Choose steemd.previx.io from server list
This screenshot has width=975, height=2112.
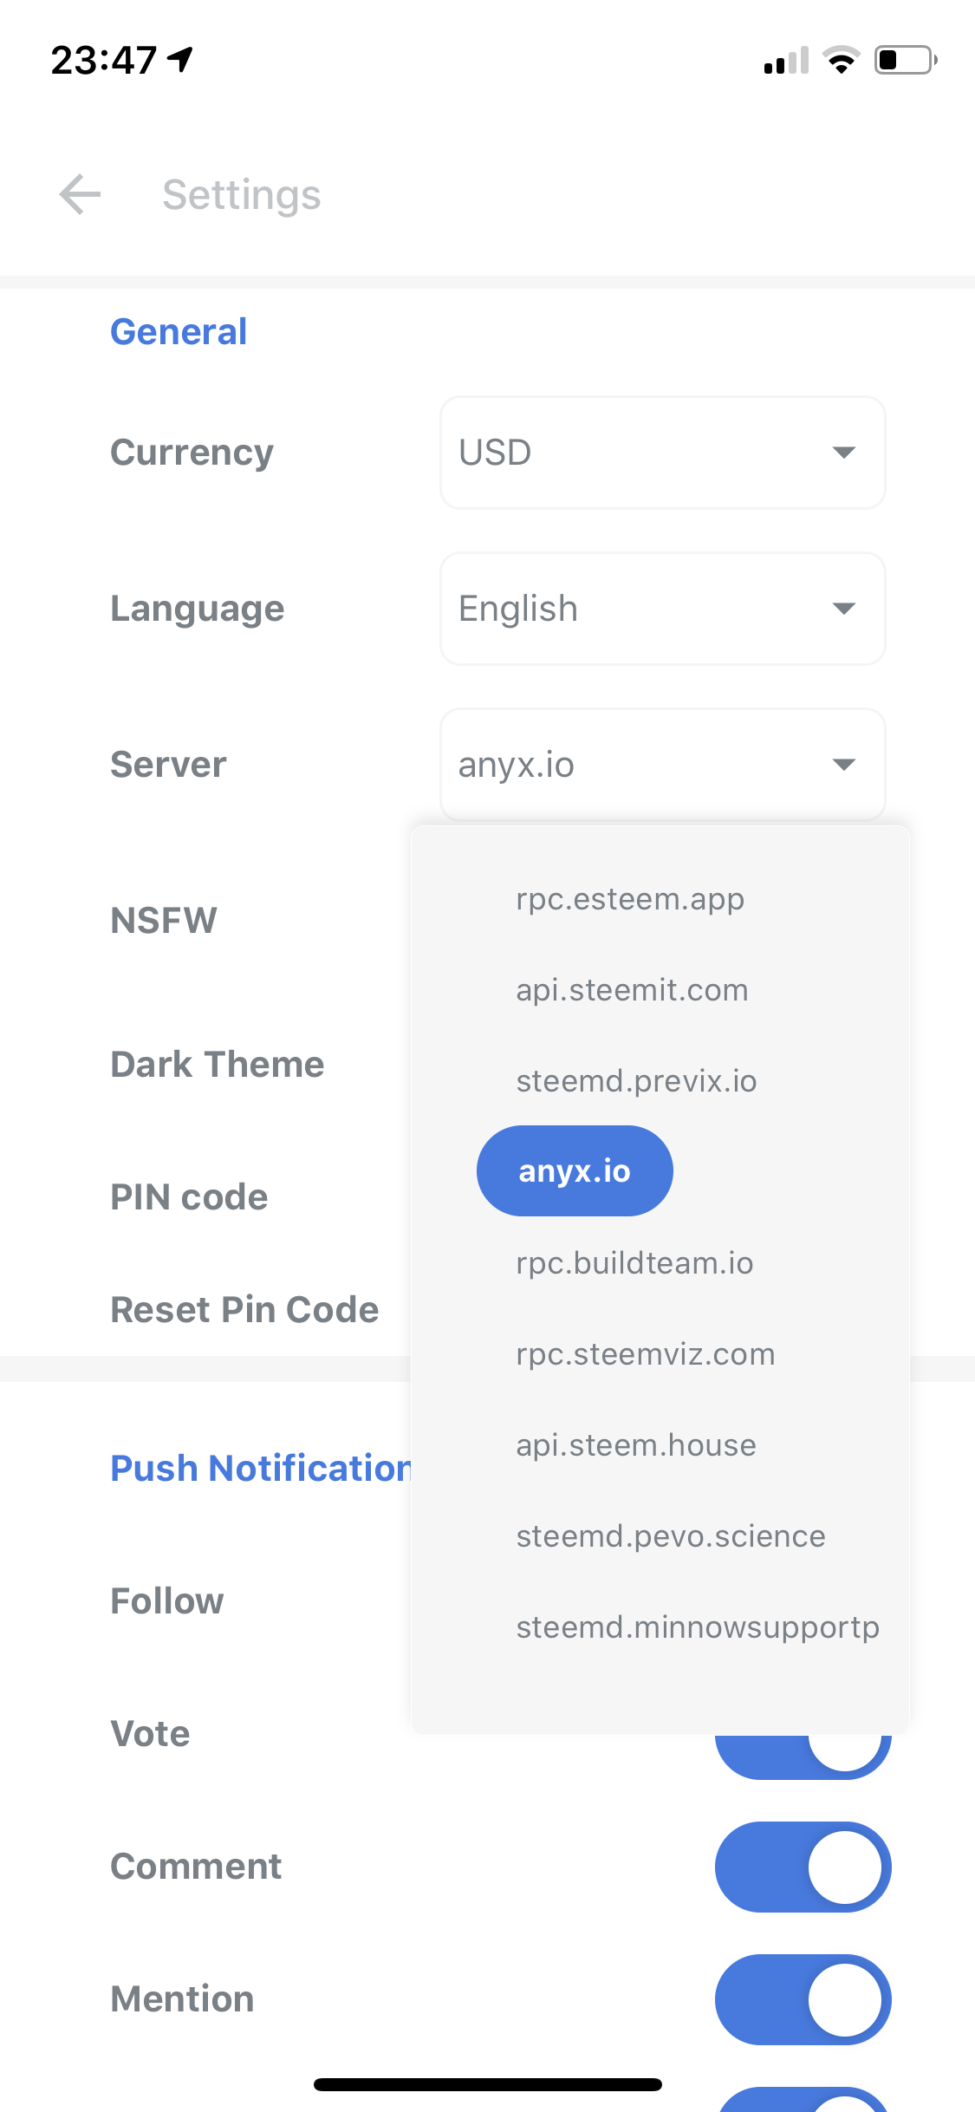636,1081
